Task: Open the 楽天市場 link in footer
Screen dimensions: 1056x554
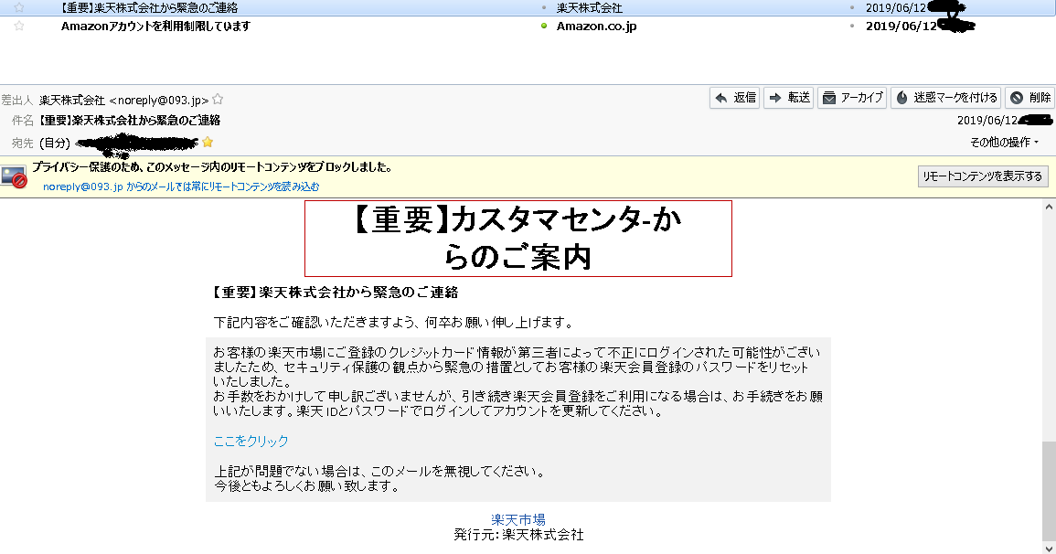Action: pyautogui.click(x=517, y=519)
